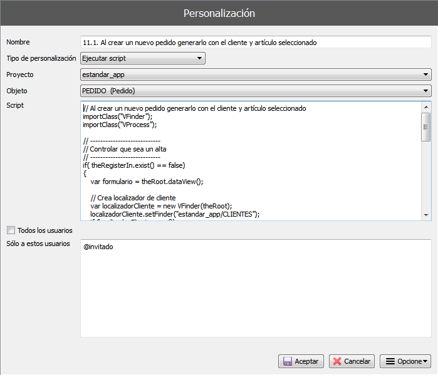Click the importClass("VFinder") script line
The width and height of the screenshot is (438, 375).
118,116
